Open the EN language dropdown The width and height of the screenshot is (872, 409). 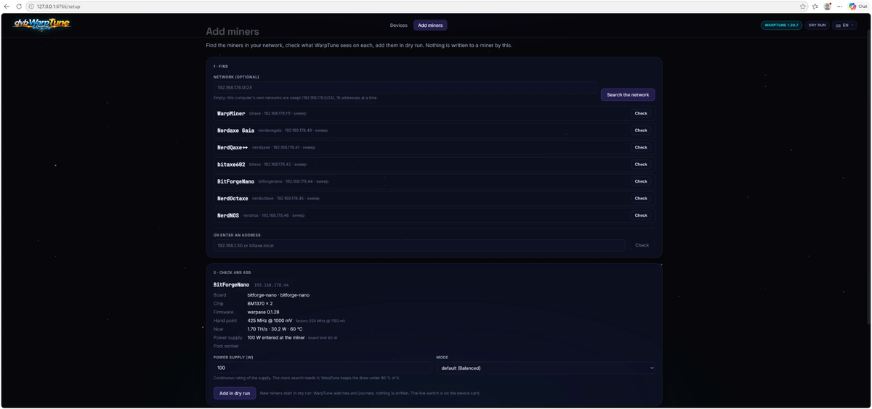[x=844, y=25]
